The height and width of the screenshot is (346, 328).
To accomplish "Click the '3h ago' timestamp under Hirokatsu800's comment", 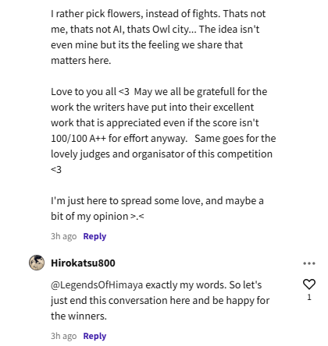I will click(64, 336).
